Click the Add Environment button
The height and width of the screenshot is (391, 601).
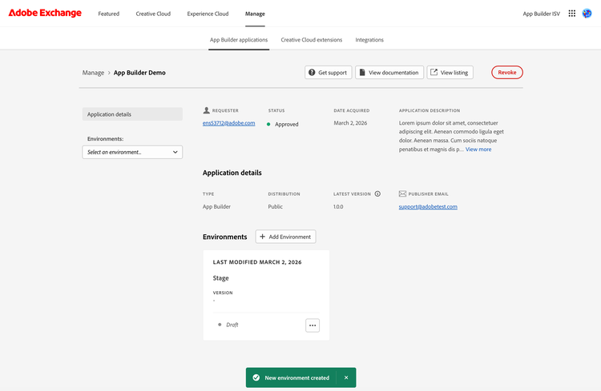(x=285, y=237)
